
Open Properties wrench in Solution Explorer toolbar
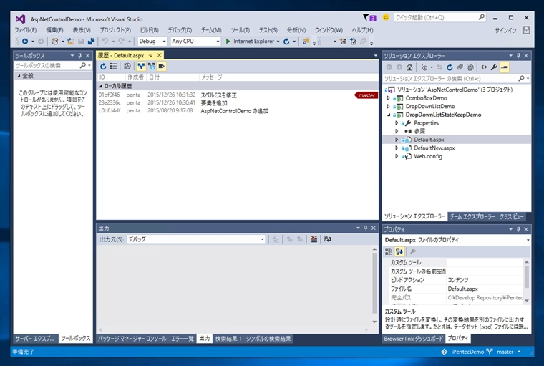click(x=494, y=67)
